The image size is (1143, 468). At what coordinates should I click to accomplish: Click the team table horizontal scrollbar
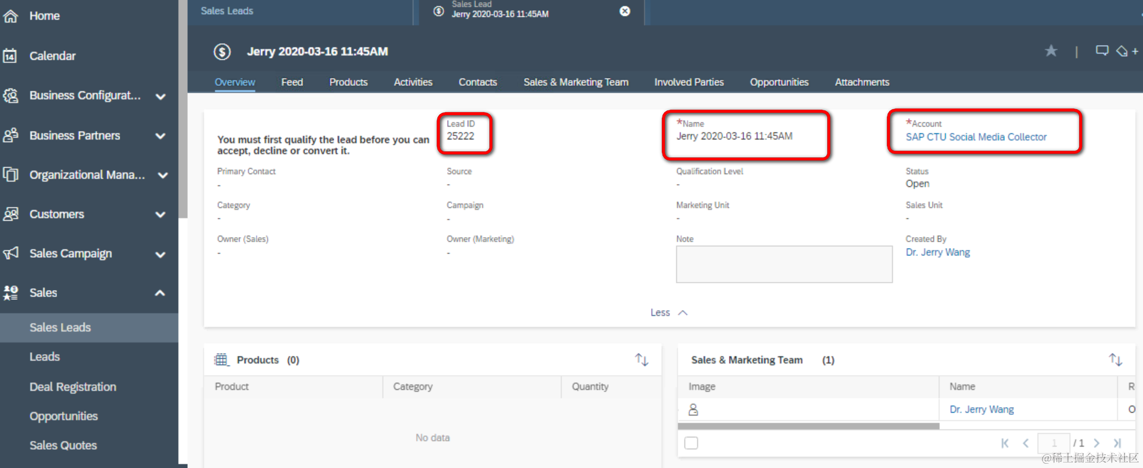click(x=808, y=426)
